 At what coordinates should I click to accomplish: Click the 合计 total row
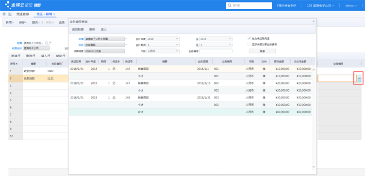pos(190,112)
